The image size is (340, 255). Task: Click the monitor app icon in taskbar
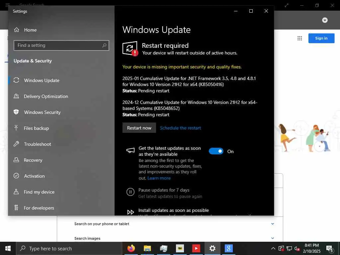point(164,248)
